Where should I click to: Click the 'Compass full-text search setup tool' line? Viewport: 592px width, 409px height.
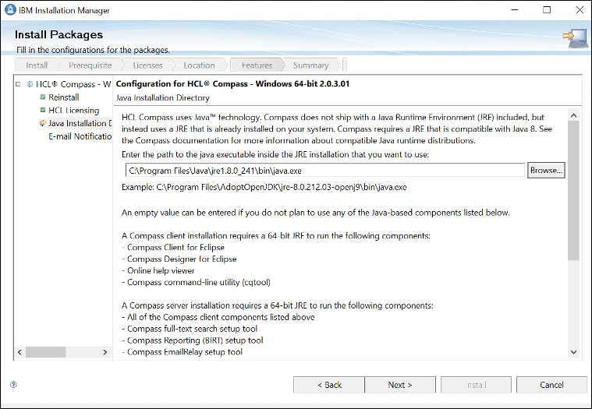click(190, 329)
